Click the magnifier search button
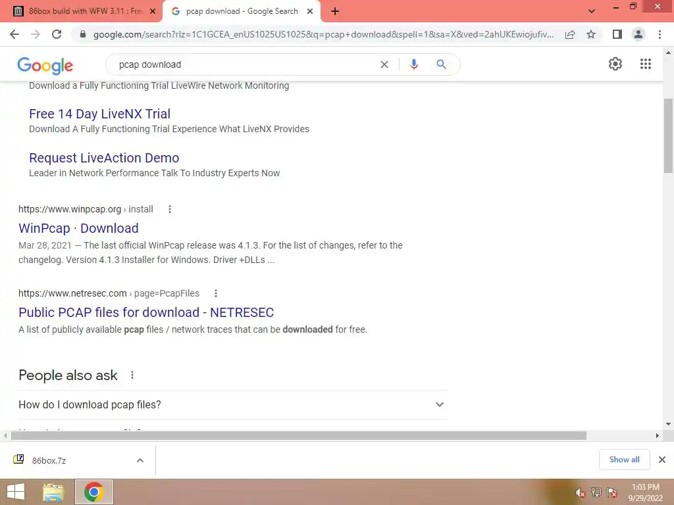Image resolution: width=674 pixels, height=505 pixels. point(441,64)
